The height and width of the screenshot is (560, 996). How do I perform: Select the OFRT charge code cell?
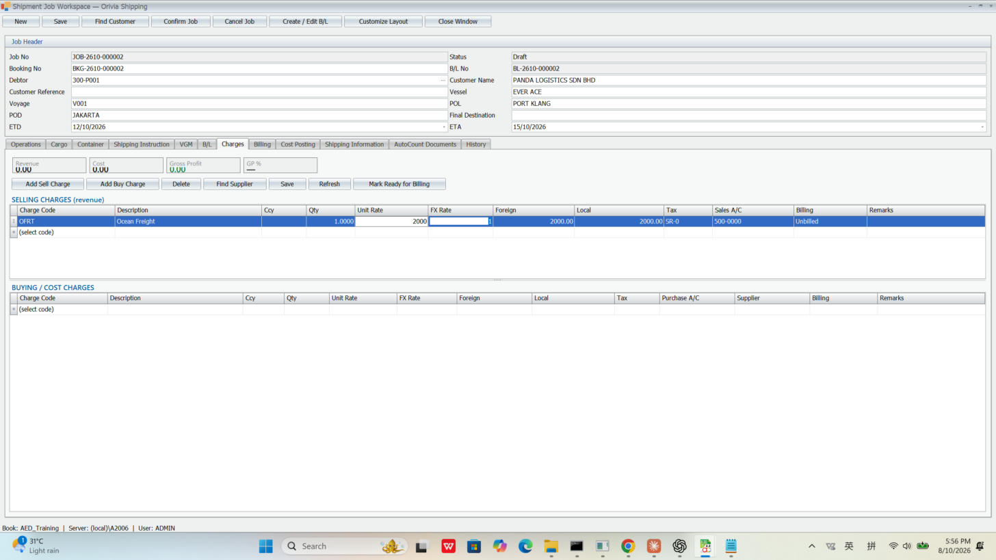pyautogui.click(x=66, y=222)
